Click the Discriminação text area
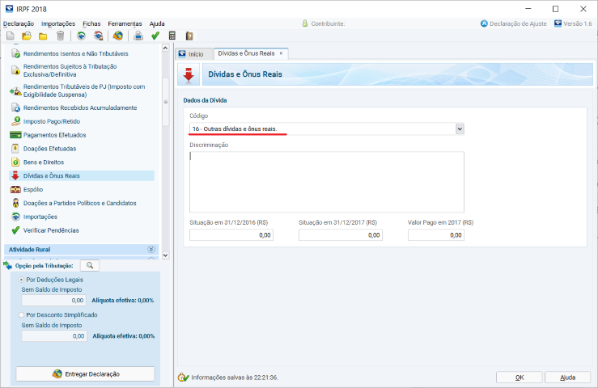 tap(326, 181)
